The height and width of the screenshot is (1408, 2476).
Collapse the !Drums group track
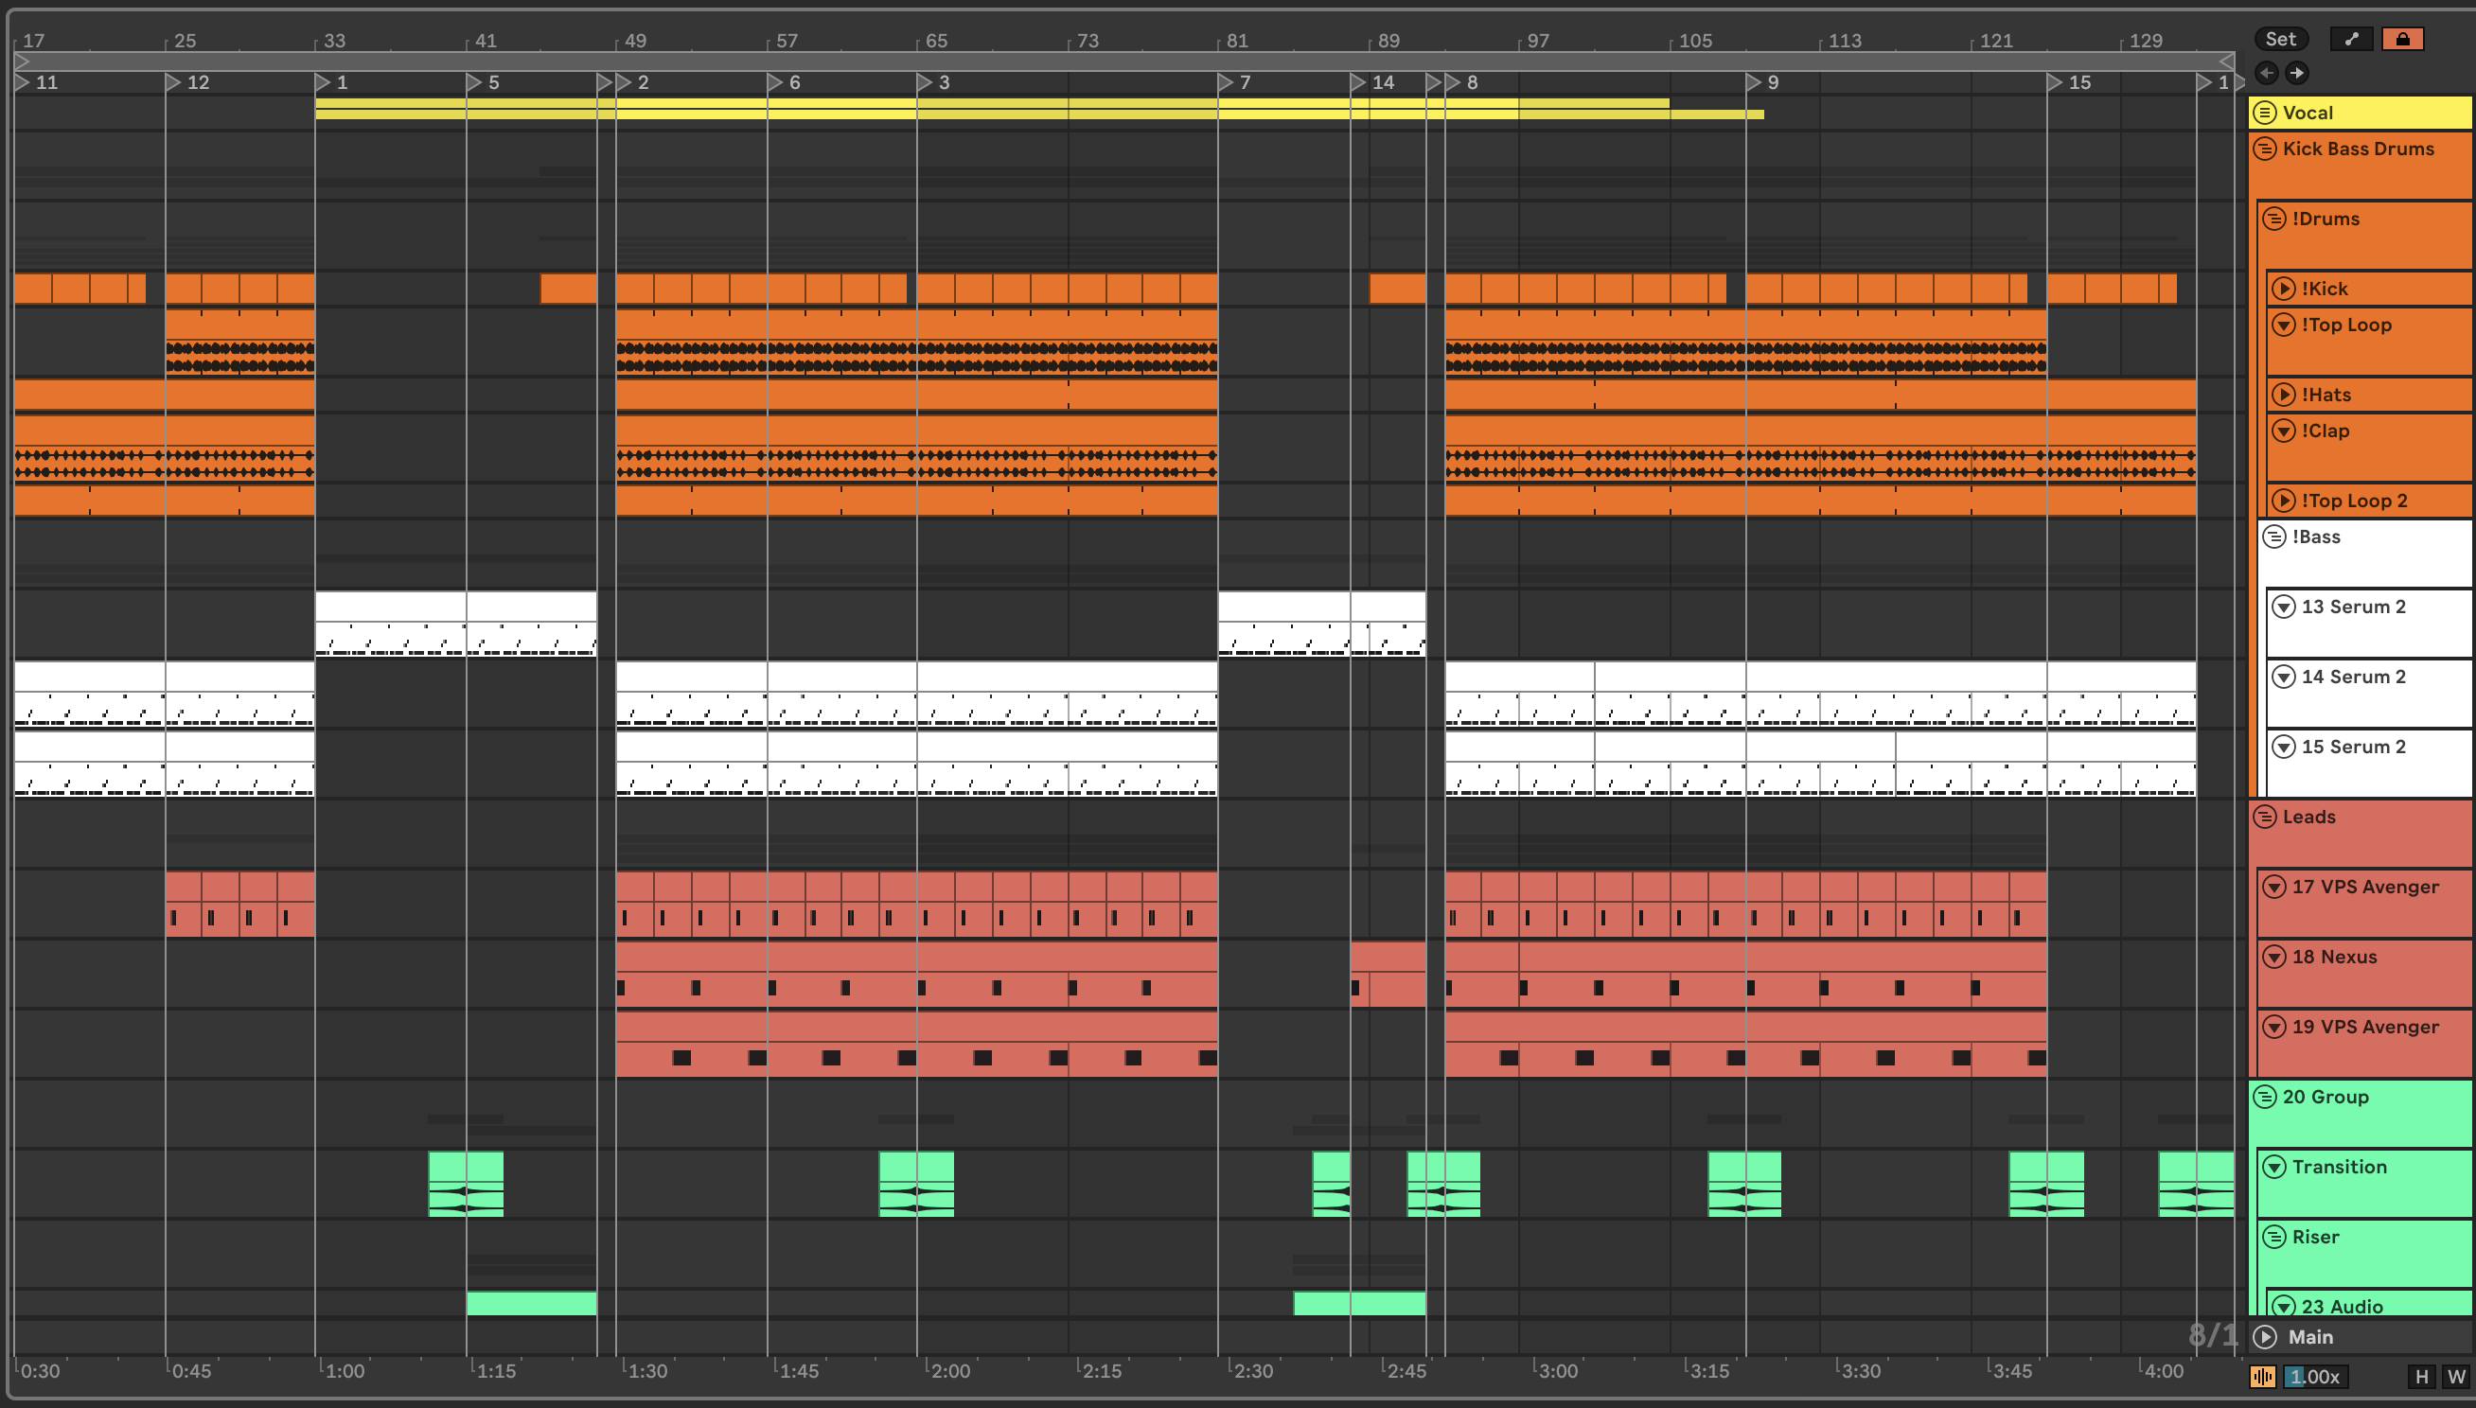coord(2273,219)
